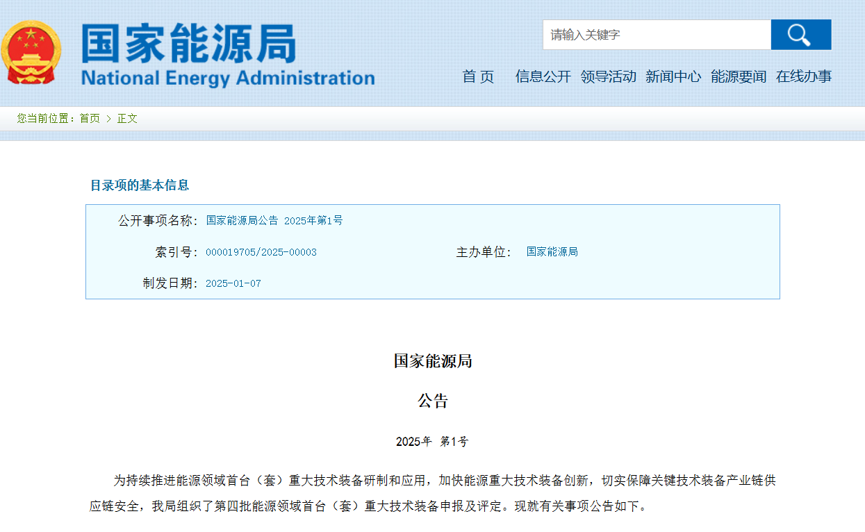Click the 公告 heading
The image size is (865, 532).
point(433,401)
